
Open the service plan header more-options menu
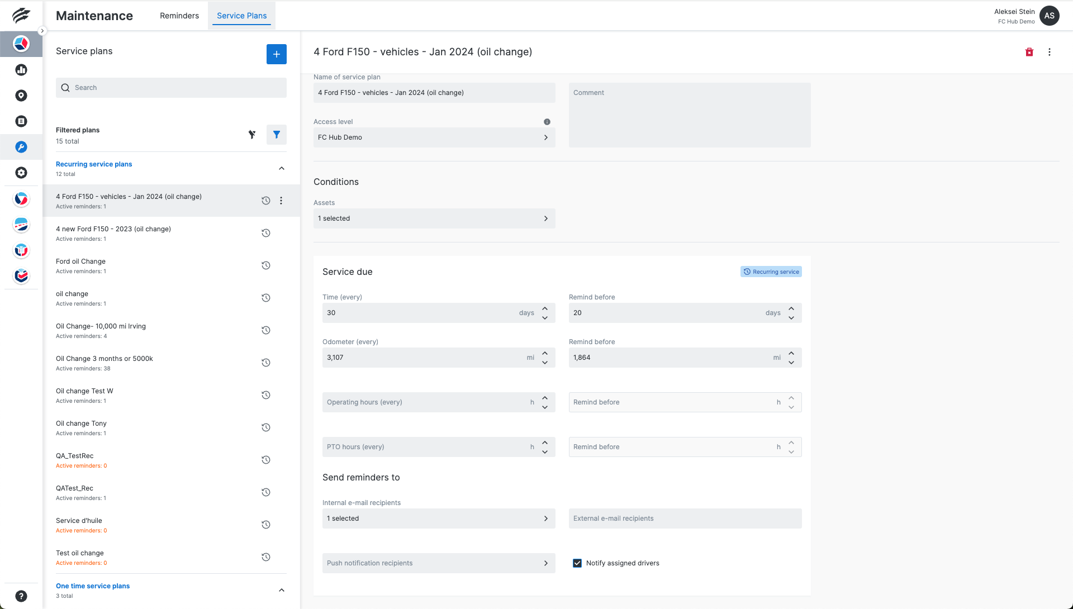[1050, 52]
